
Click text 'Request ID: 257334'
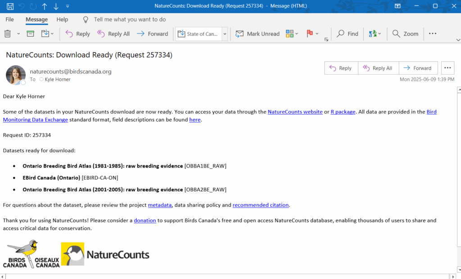pos(27,135)
